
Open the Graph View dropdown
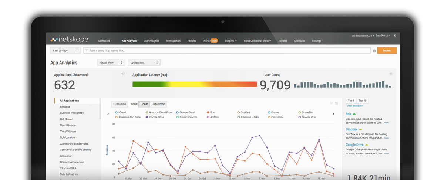coord(111,63)
